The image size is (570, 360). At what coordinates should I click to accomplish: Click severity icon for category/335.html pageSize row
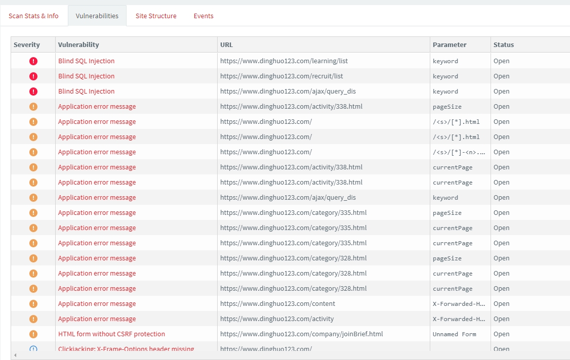pos(33,213)
